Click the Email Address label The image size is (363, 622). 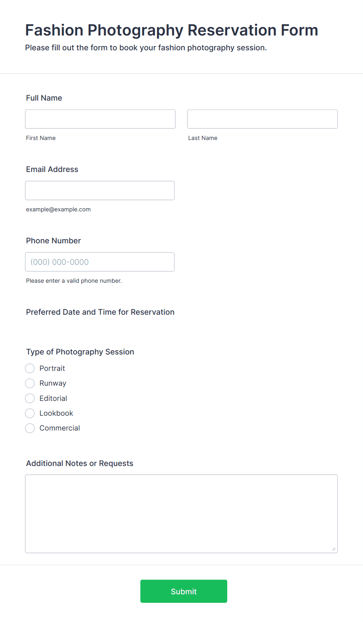(x=52, y=169)
